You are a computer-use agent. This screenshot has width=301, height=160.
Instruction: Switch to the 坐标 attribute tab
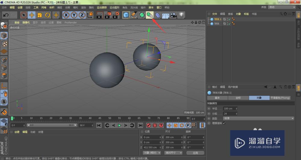(238, 98)
